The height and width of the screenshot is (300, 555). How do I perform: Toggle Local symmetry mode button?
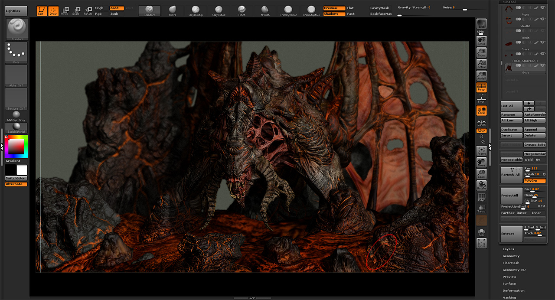pyautogui.click(x=481, y=111)
